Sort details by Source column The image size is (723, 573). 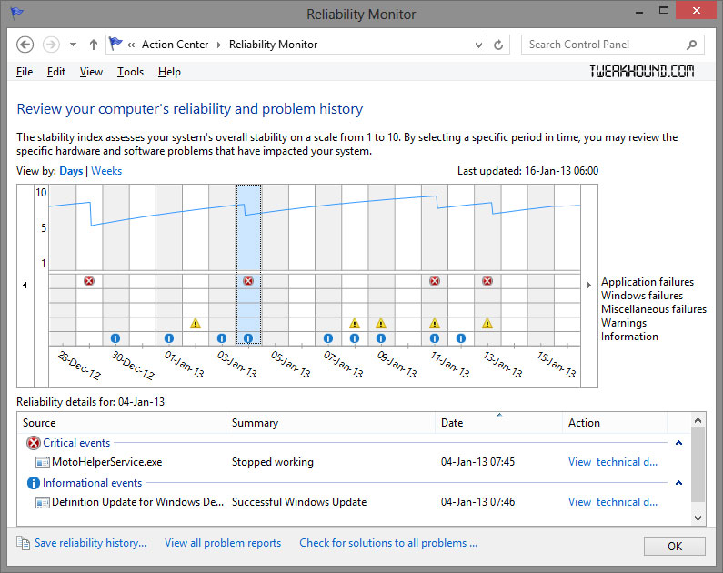point(122,423)
